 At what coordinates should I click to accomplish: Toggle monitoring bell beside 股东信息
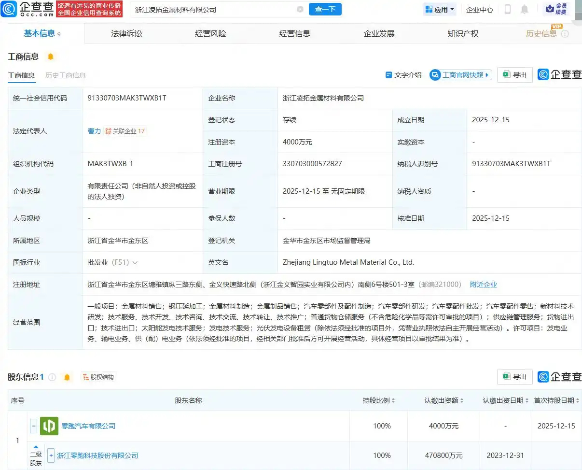pyautogui.click(x=67, y=377)
